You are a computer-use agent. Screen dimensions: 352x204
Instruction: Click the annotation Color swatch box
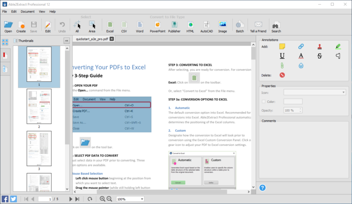293,102
